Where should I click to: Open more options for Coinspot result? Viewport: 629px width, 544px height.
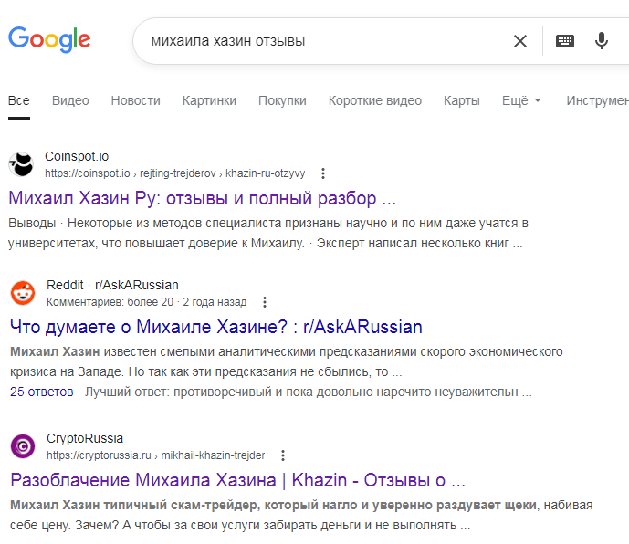(x=322, y=173)
